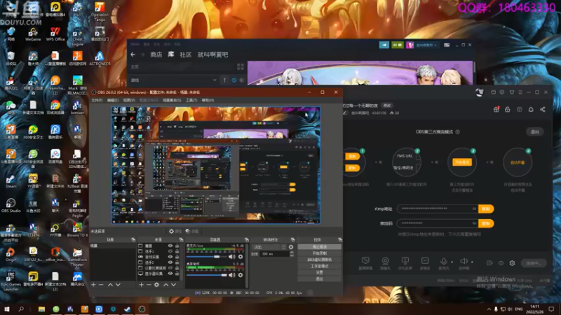Add a new scene in OBS
The width and height of the screenshot is (561, 315).
(x=93, y=285)
